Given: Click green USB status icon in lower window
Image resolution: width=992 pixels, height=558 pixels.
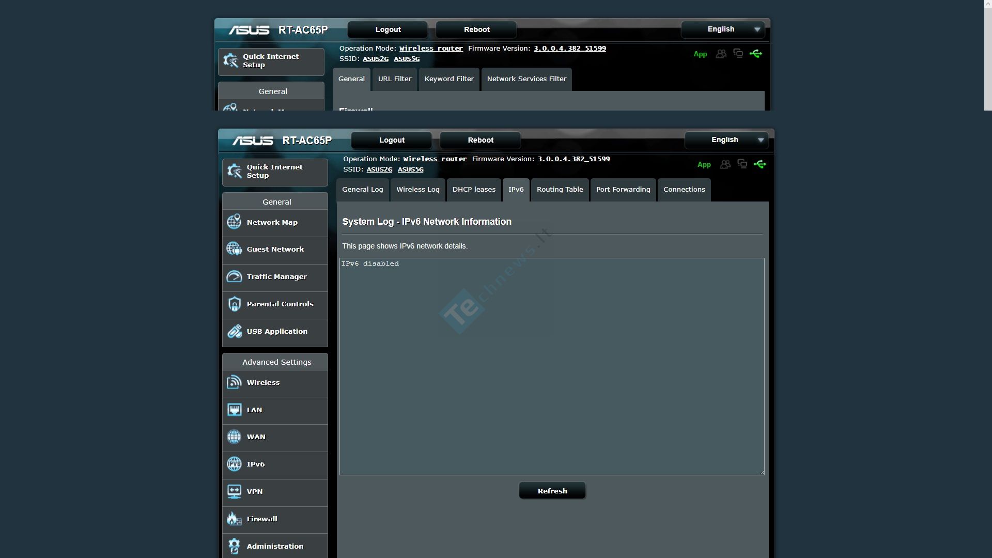Looking at the screenshot, I should pos(760,164).
